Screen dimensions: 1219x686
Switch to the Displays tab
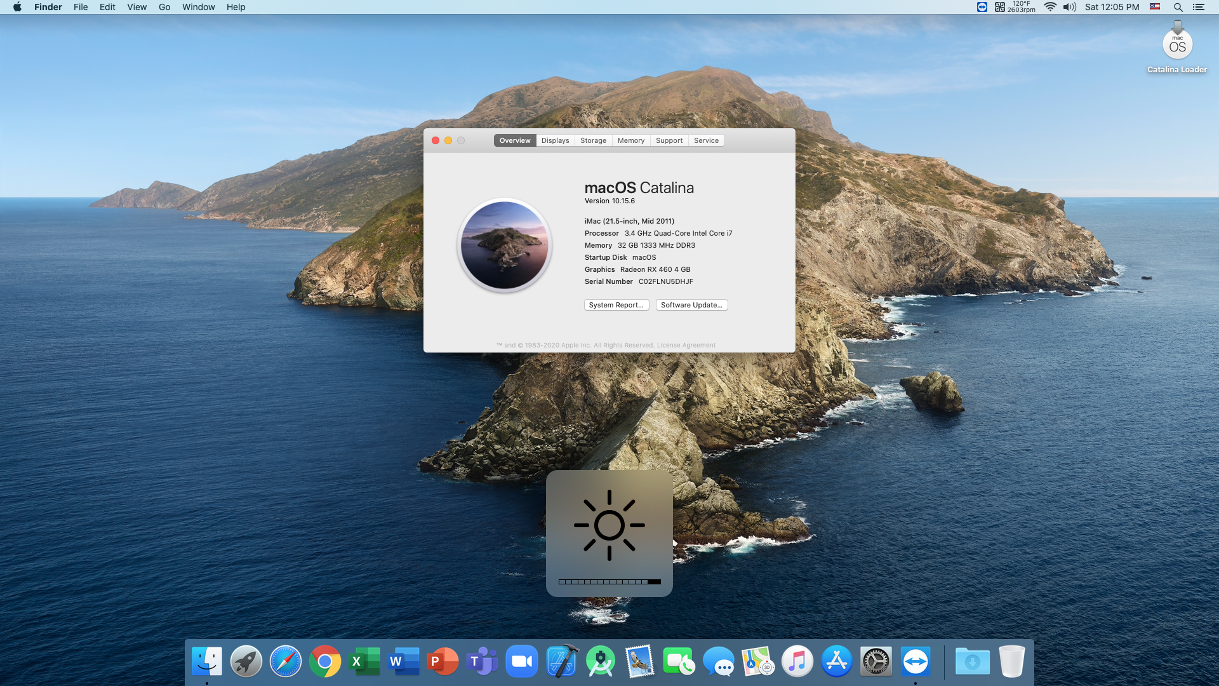click(555, 140)
